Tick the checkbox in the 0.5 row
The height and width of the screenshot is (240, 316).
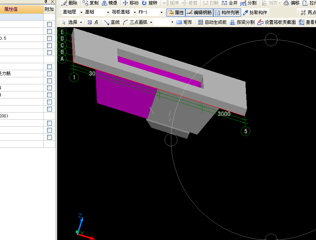click(49, 38)
